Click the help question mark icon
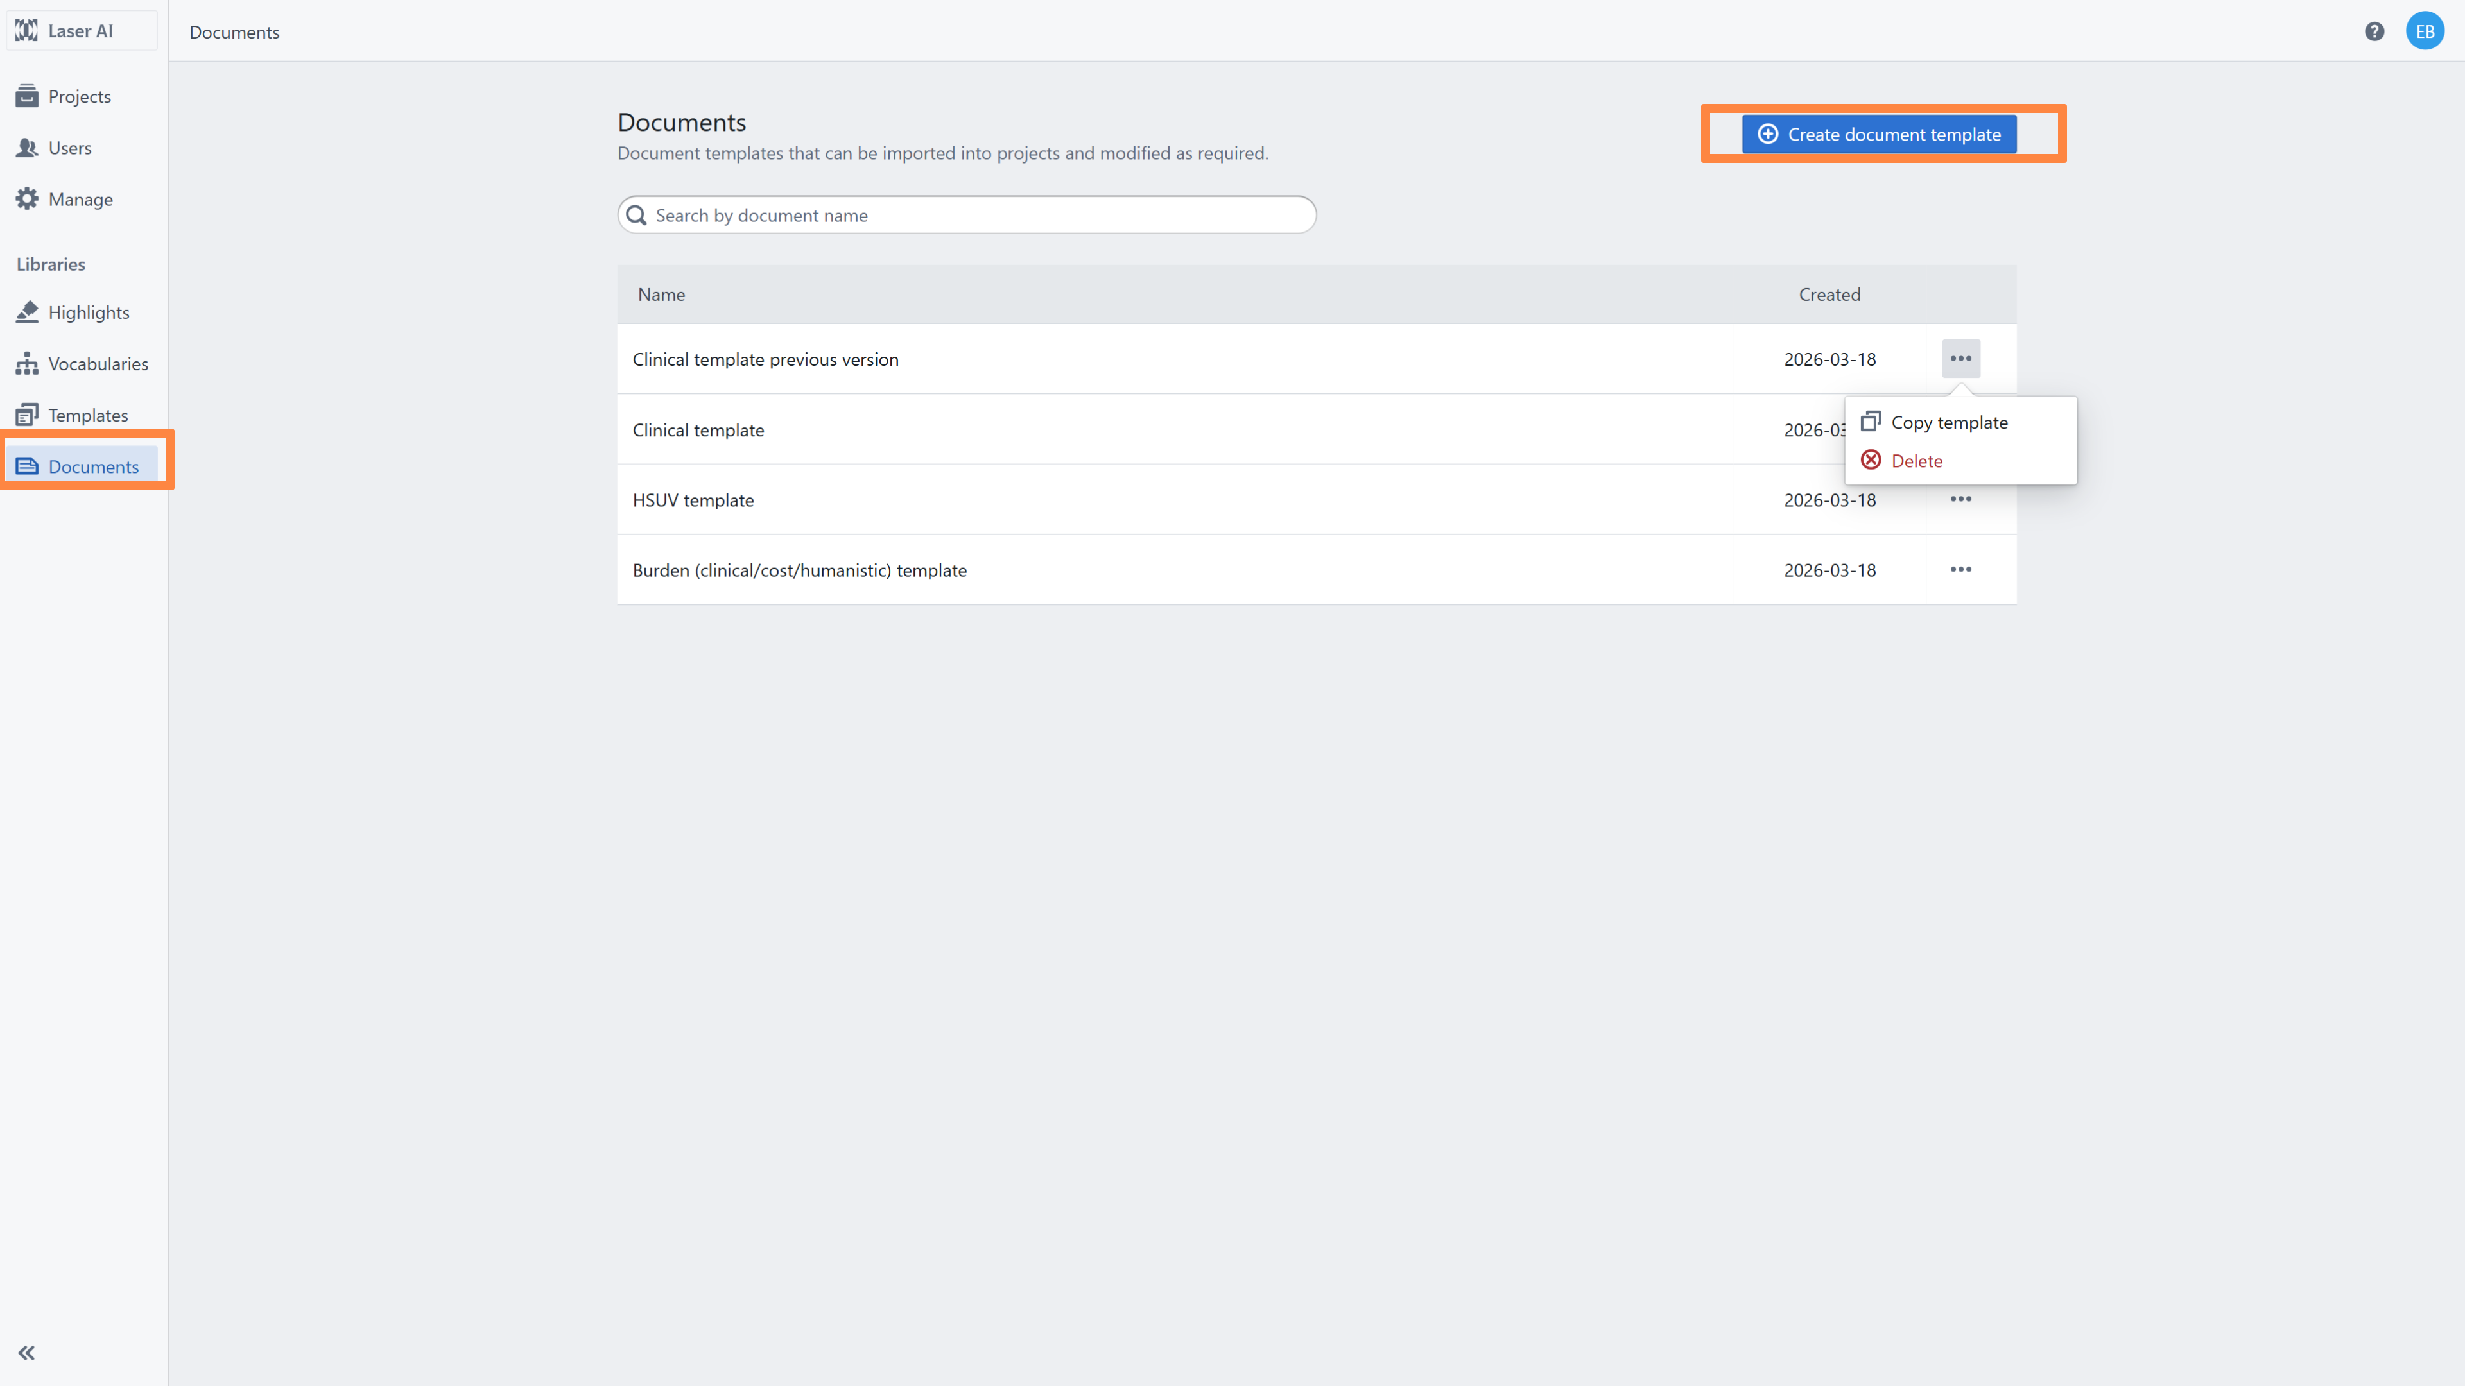The width and height of the screenshot is (2465, 1386). click(2374, 31)
